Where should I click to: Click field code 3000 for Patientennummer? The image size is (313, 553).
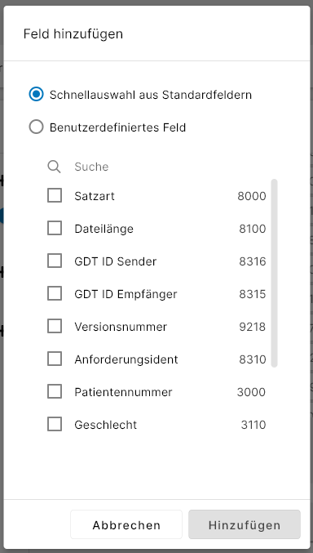pyautogui.click(x=251, y=392)
